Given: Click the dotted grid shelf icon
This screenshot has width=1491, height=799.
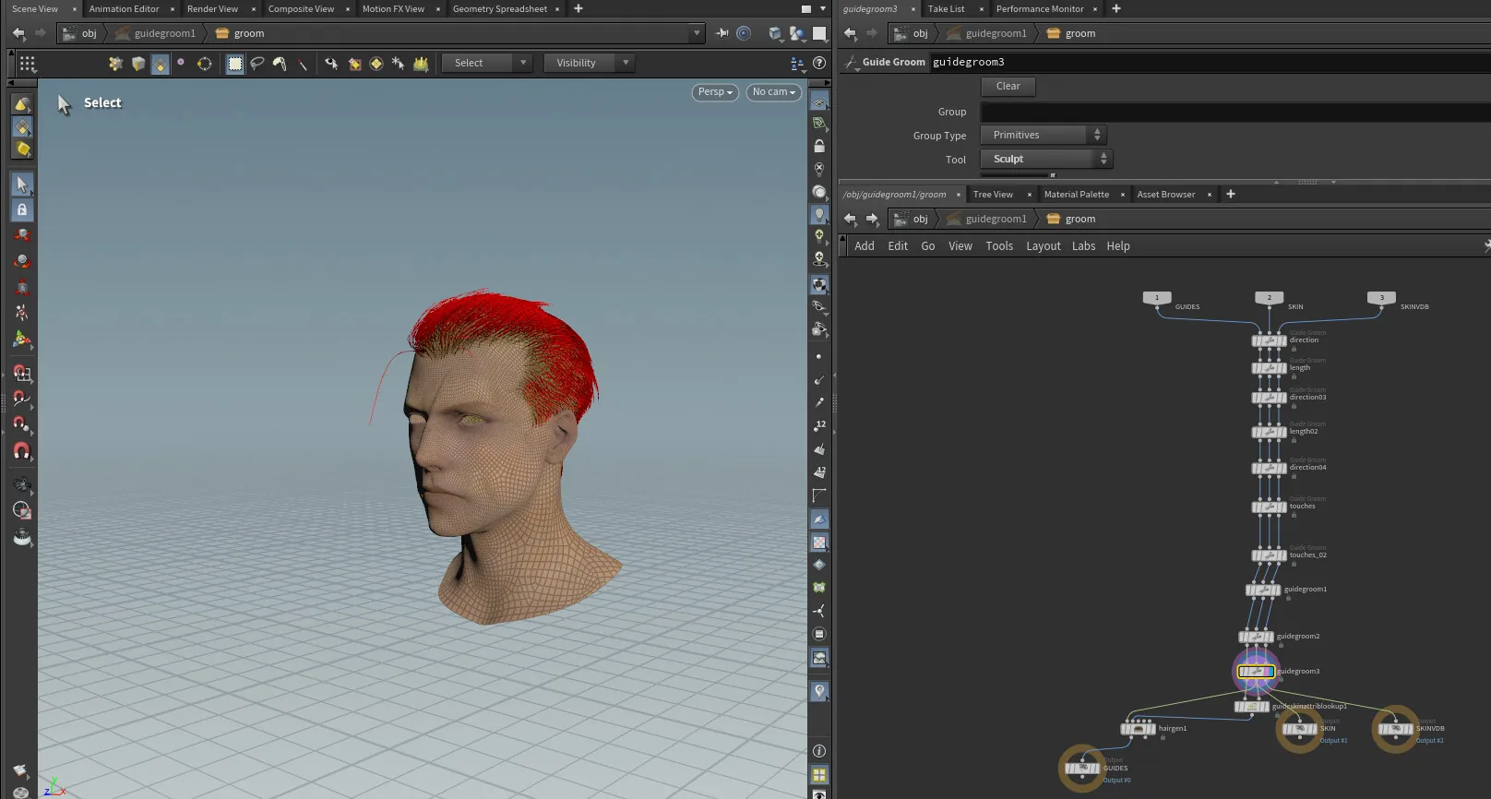Looking at the screenshot, I should point(28,64).
